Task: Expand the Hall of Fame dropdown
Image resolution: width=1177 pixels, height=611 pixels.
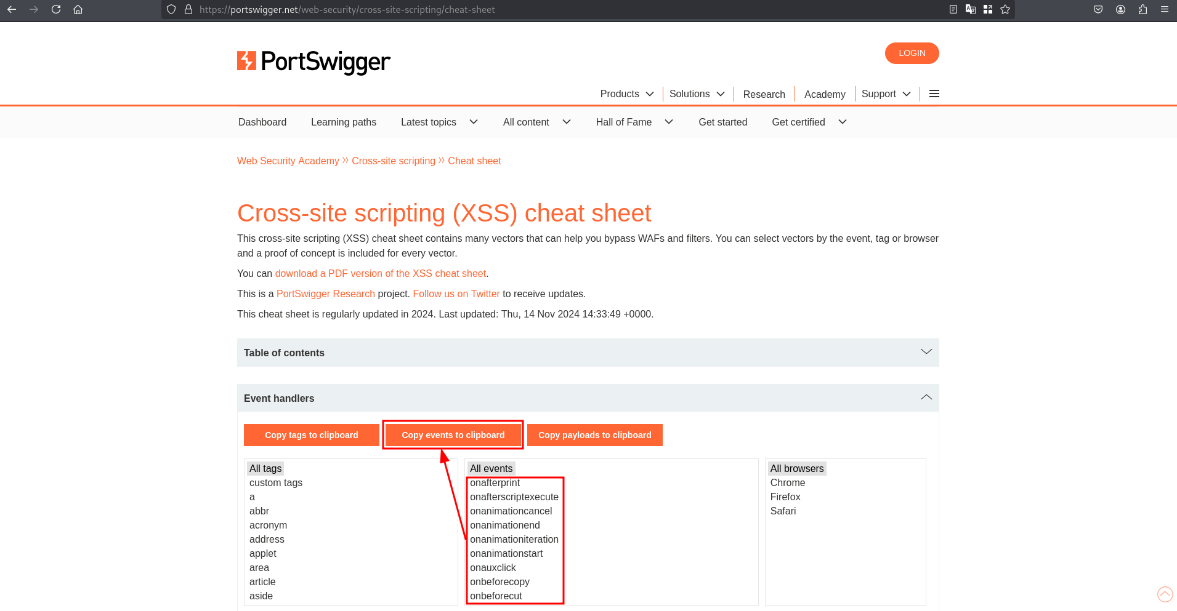Action: pyautogui.click(x=634, y=122)
